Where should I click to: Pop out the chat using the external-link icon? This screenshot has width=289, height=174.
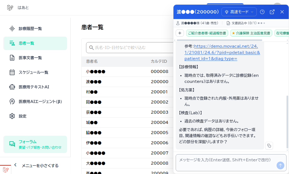tap(272, 12)
